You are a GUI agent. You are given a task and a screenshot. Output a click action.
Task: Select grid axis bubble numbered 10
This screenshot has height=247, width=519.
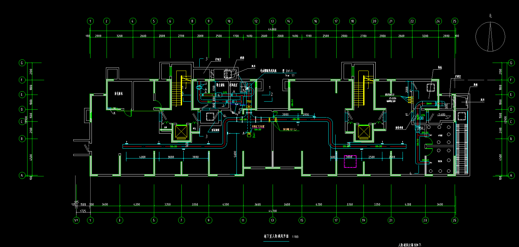(229, 21)
